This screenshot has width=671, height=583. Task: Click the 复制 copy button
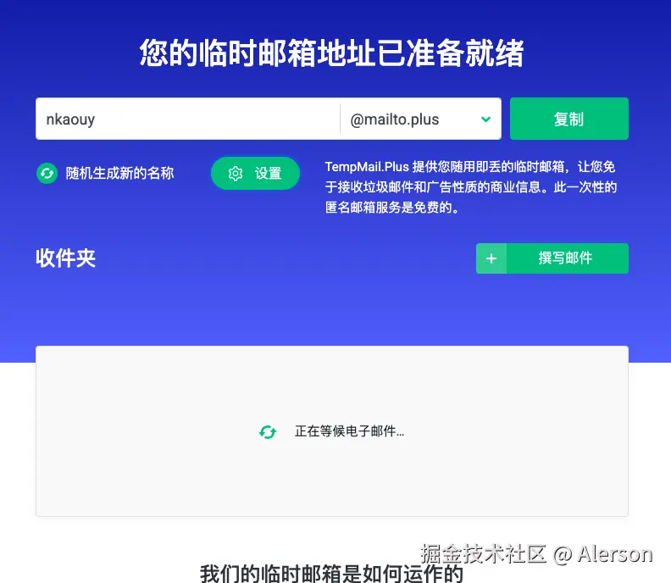pyautogui.click(x=569, y=119)
